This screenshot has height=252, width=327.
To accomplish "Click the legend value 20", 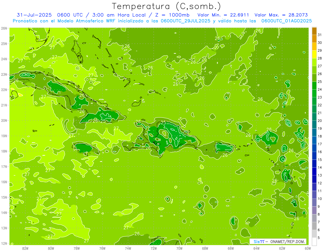I will coord(320,121).
